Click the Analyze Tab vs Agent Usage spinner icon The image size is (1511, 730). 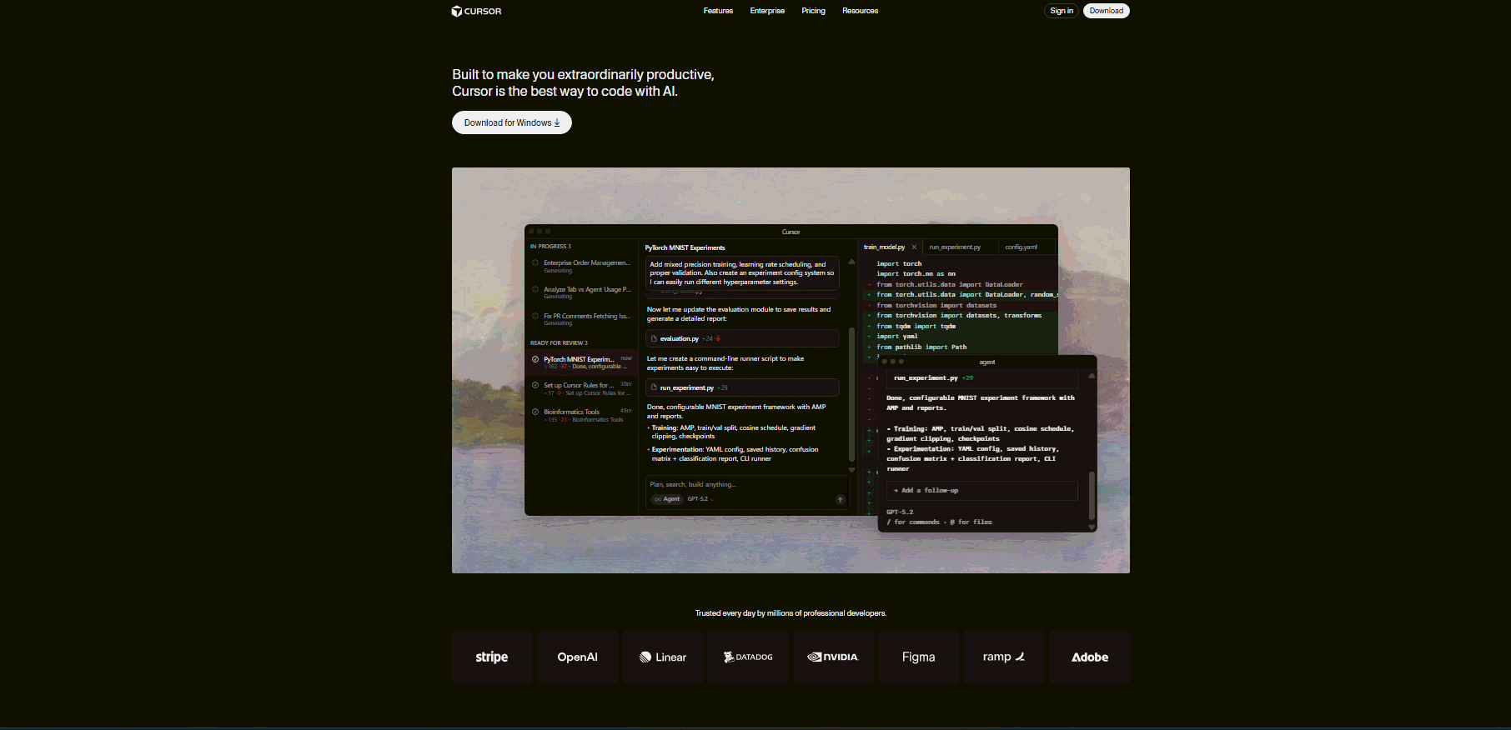[535, 289]
